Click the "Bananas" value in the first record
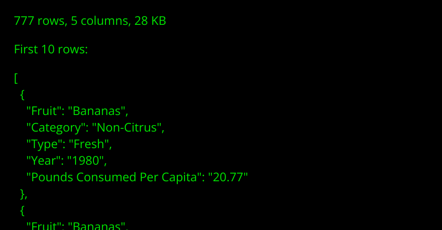The width and height of the screenshot is (442, 230). point(98,111)
